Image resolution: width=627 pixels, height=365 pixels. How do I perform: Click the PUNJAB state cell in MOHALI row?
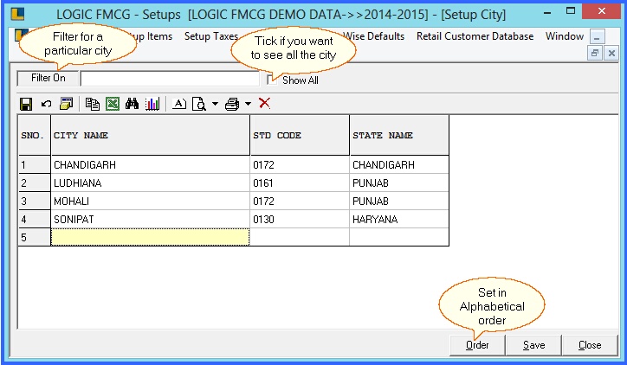[x=399, y=201]
